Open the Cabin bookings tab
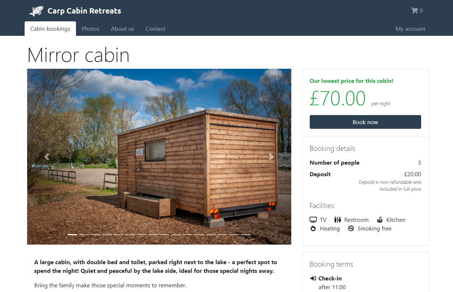This screenshot has height=292, width=453. point(50,29)
